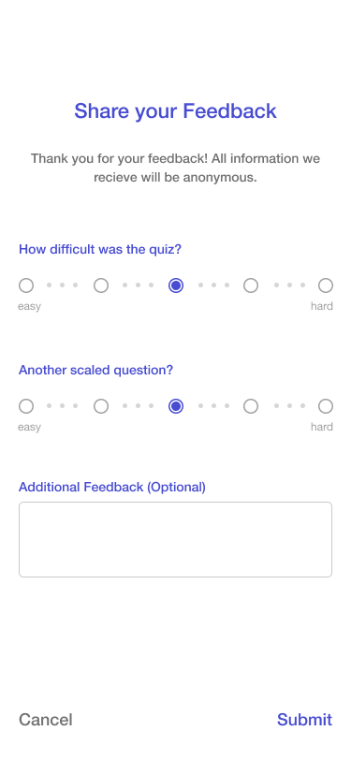Choose the hardest option for quiz difficulty
The image size is (351, 760).
[326, 285]
